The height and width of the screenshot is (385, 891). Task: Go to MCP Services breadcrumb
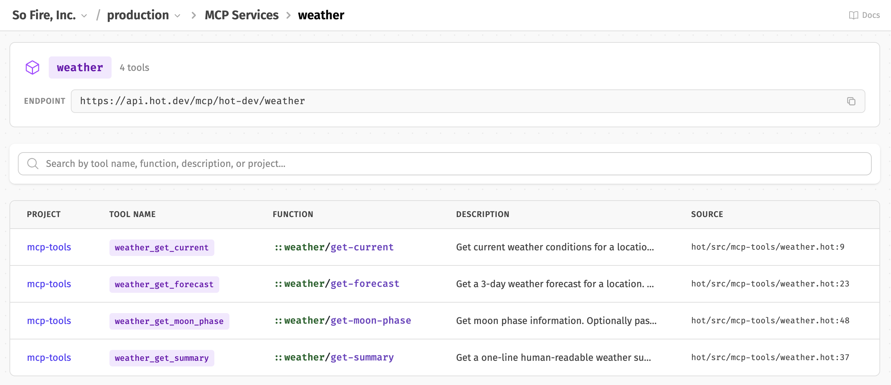[x=241, y=15]
